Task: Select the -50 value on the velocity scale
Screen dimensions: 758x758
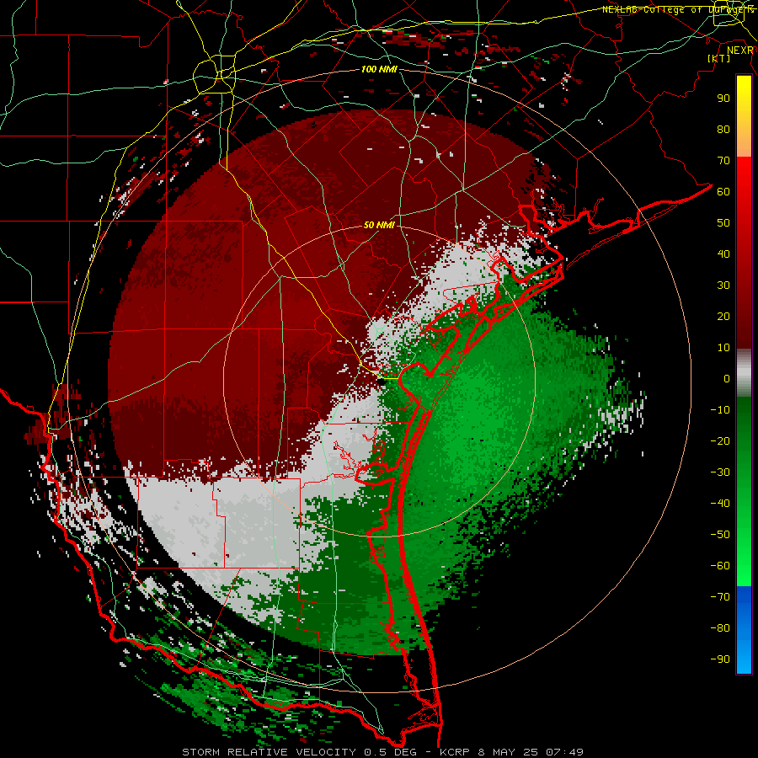Action: tap(720, 535)
